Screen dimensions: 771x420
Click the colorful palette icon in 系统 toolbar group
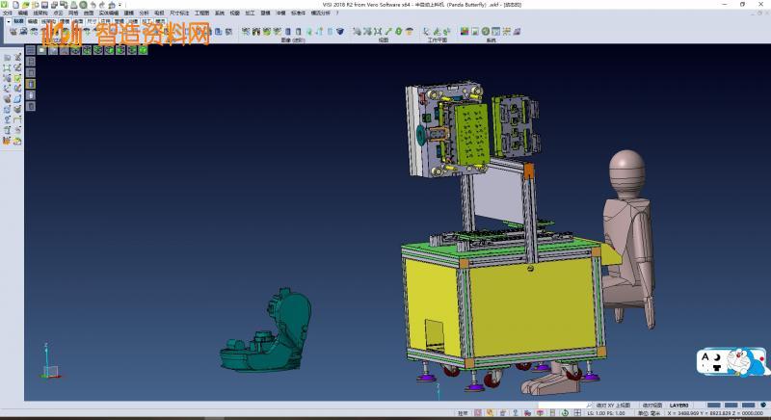tap(465, 32)
